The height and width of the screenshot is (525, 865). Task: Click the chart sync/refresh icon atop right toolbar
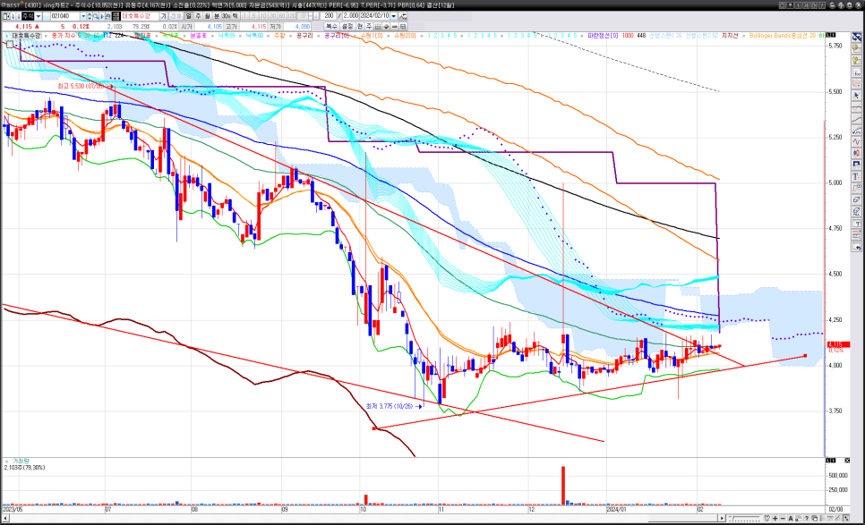click(x=856, y=37)
